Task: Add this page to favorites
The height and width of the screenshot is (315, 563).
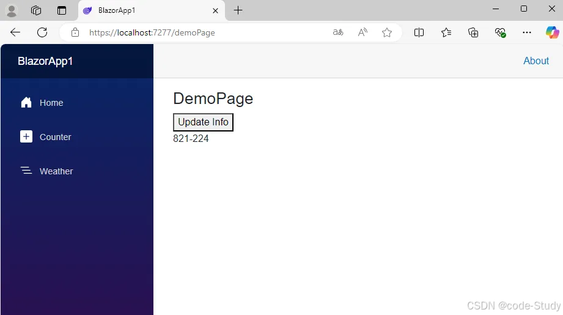Action: [387, 32]
